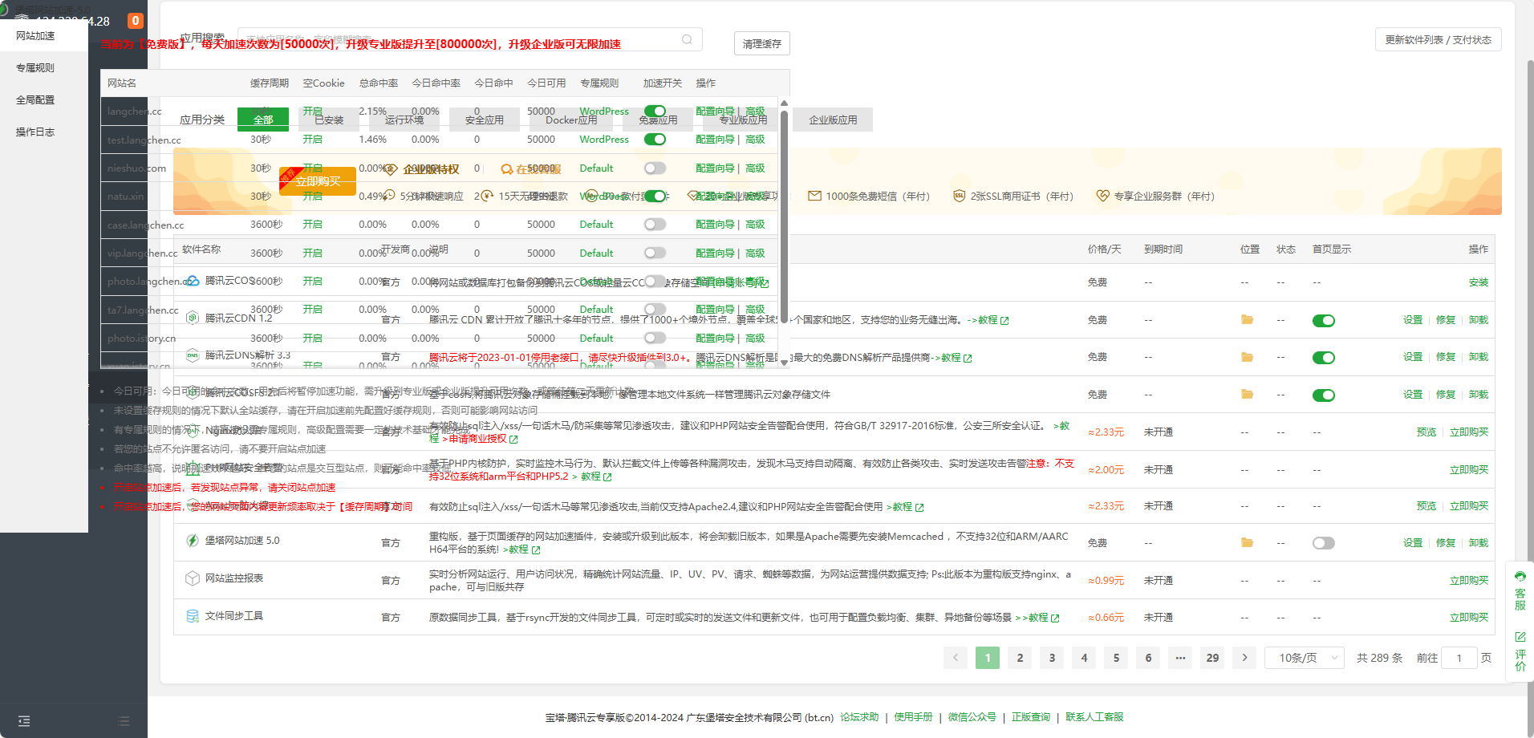Click the site list scroll-down arrow

784,363
